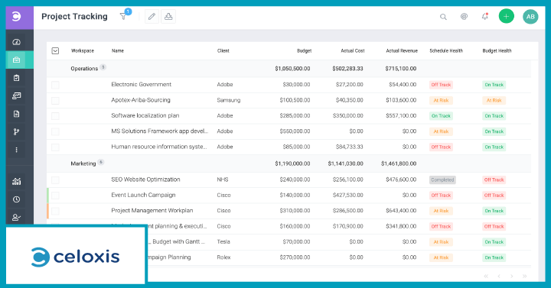Image resolution: width=551 pixels, height=288 pixels.
Task: Open the Apotex-Ariba-Sourcing project
Action: (141, 100)
